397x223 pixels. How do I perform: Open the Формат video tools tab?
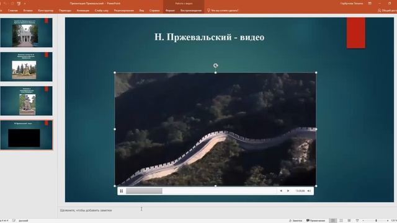point(170,11)
